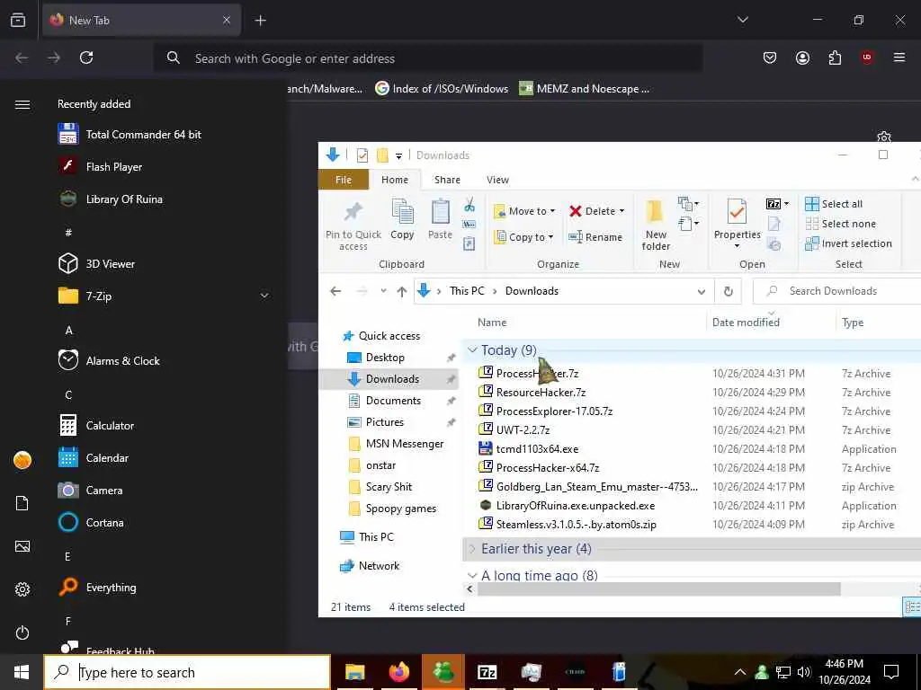The height and width of the screenshot is (690, 921).
Task: Go up one folder level in Explorer
Action: point(402,291)
